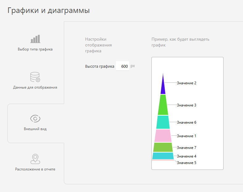
Task: Click the 'px' unit label
Action: 133,66
